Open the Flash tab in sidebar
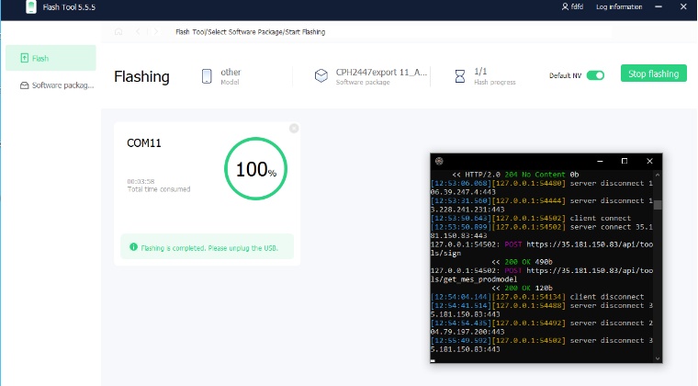Screen dimensions: 698x386 [x=51, y=58]
